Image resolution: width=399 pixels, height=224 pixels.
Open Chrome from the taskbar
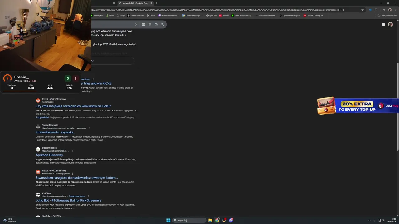point(217,220)
